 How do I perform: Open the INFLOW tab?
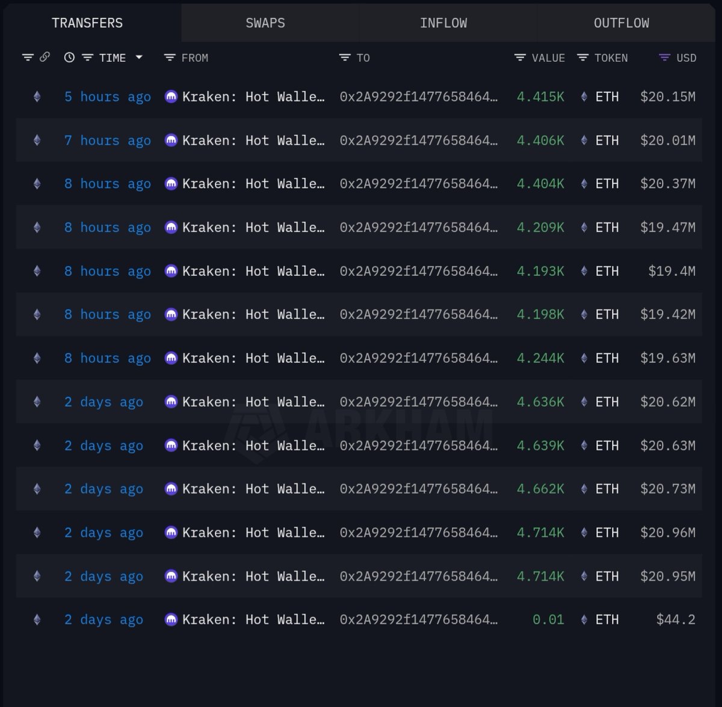point(443,23)
